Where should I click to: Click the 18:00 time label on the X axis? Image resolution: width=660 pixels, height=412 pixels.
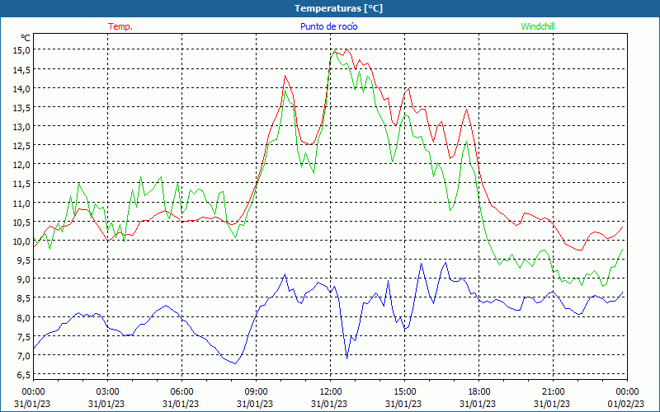point(479,391)
